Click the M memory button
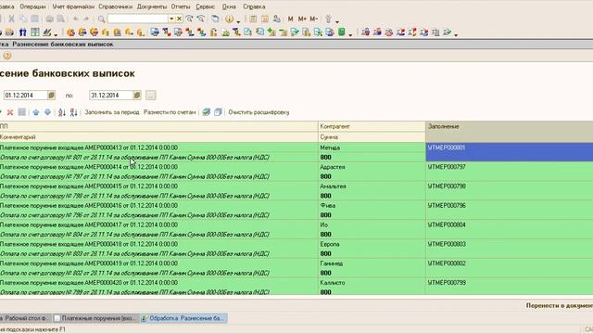This screenshot has height=334, width=593. [290, 19]
